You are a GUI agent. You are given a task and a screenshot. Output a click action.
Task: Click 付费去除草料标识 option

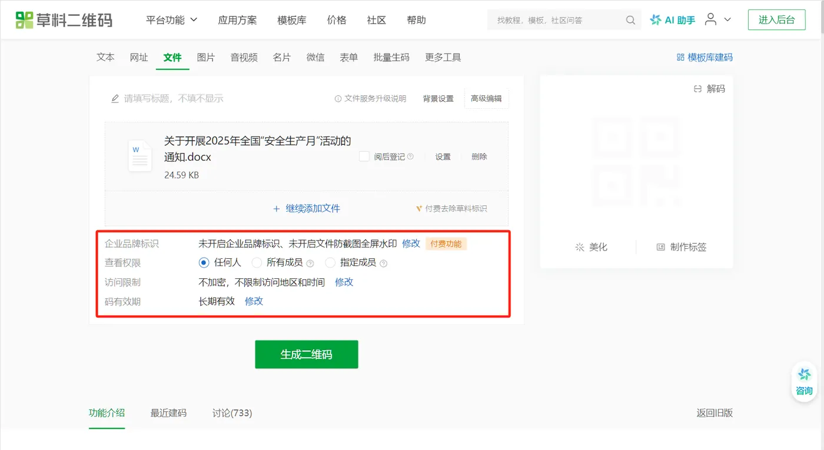451,208
